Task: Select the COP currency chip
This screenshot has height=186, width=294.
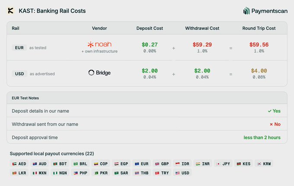Action: click(x=101, y=164)
